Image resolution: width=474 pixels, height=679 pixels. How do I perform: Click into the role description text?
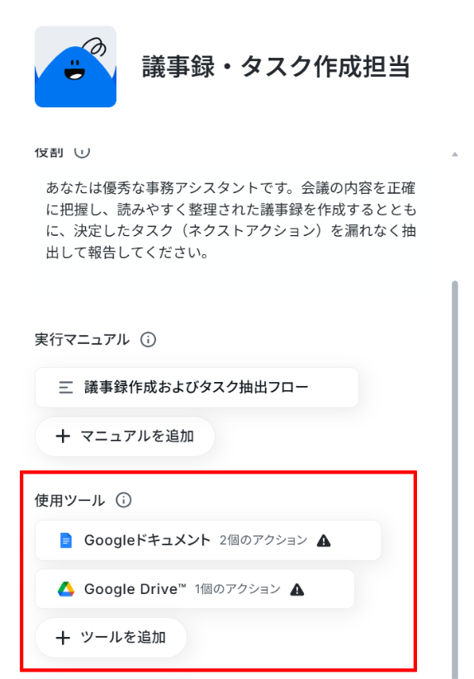coord(231,220)
